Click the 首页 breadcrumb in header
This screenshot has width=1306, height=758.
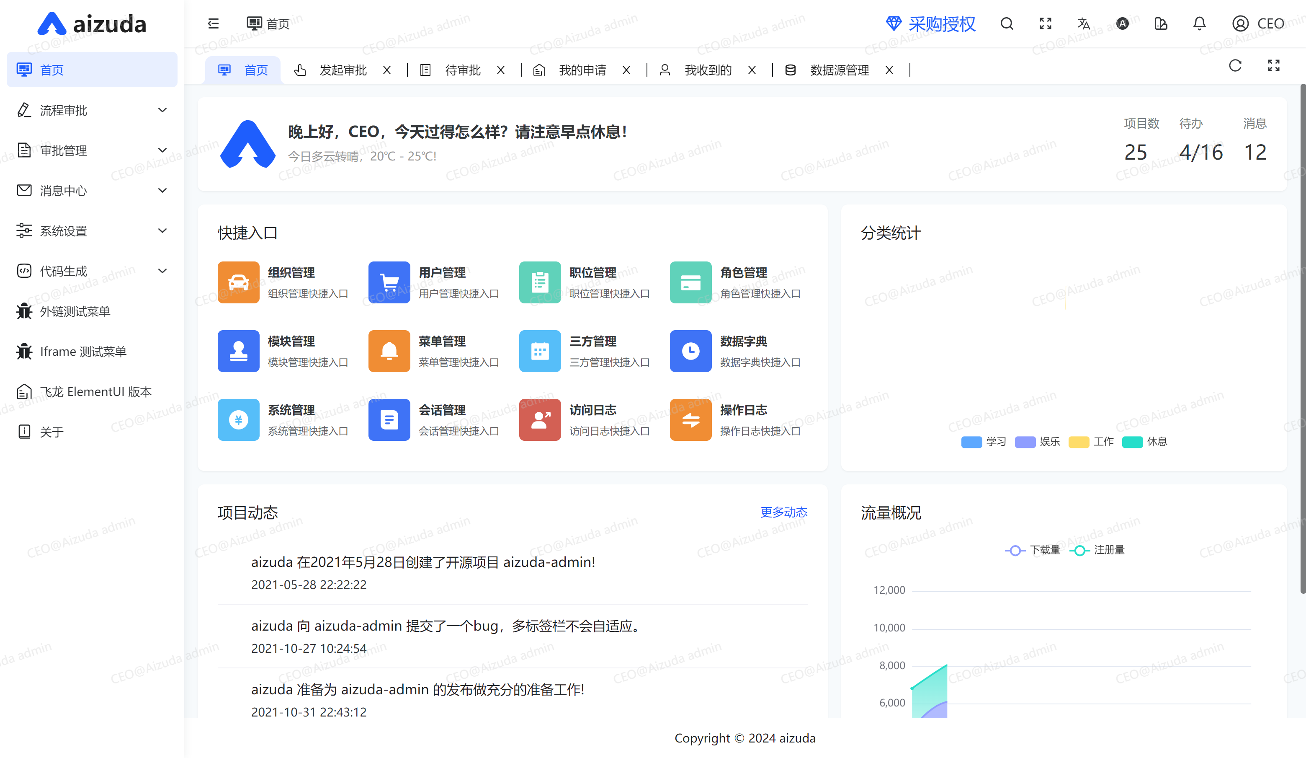(268, 24)
